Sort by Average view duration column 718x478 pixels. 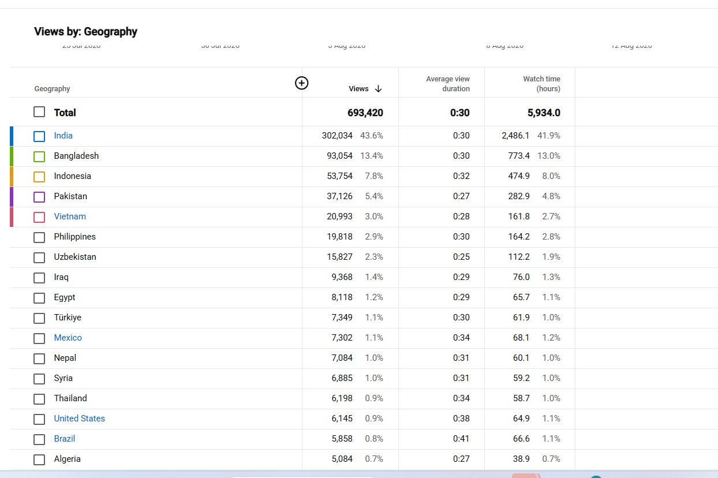tap(448, 84)
